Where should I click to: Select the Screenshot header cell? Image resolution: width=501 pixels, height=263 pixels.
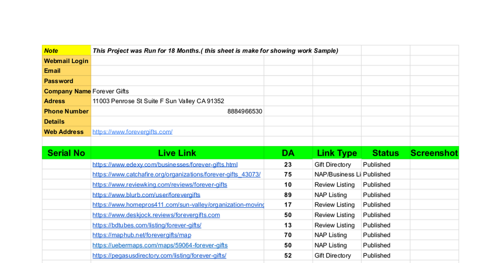434,153
